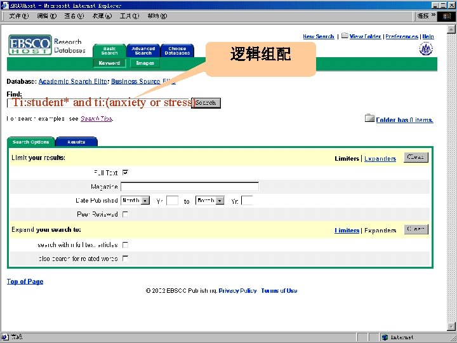The width and height of the screenshot is (457, 343).
Task: Open the Preferences link
Action: (402, 36)
